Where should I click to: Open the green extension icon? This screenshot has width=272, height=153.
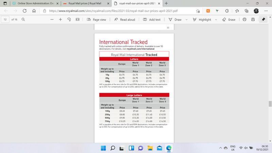(x=217, y=11)
